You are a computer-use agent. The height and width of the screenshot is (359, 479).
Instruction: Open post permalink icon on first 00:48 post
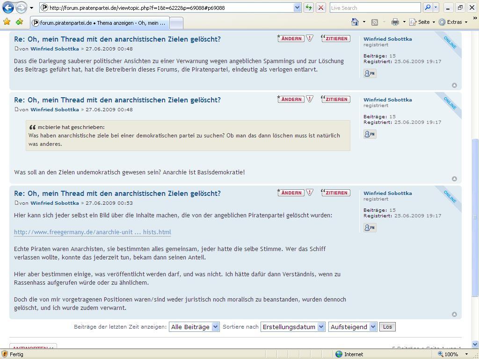(x=16, y=49)
